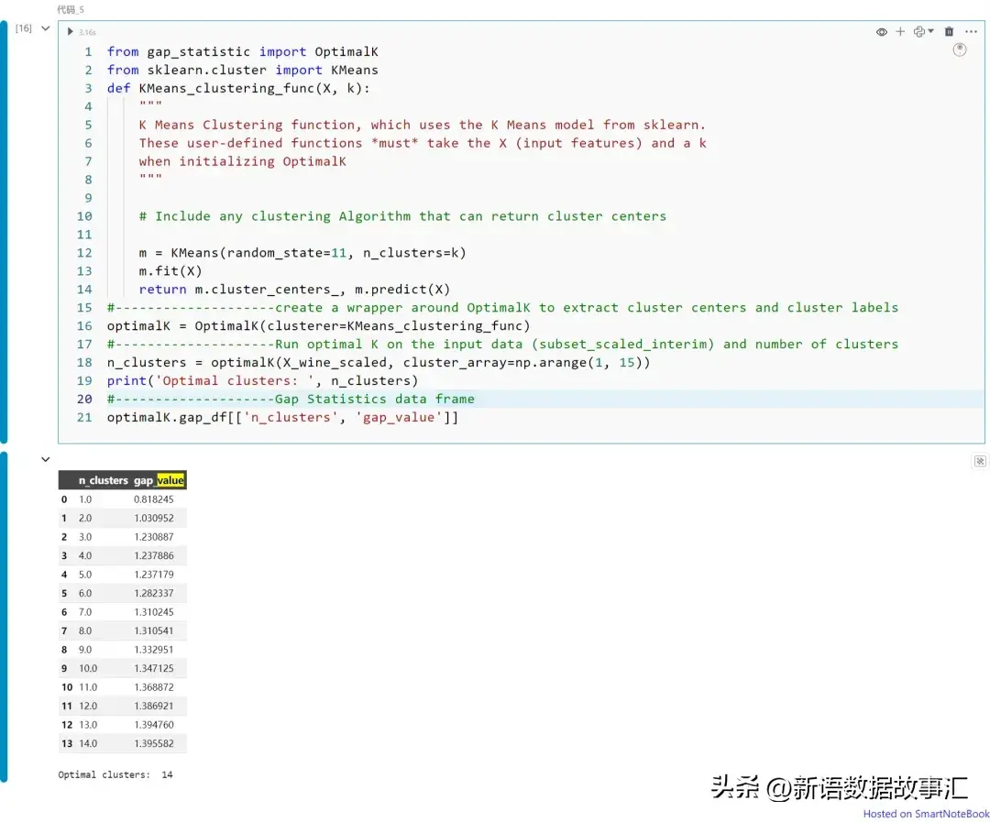Click the row index 13 in the table
This screenshot has height=822, width=990.
click(67, 744)
